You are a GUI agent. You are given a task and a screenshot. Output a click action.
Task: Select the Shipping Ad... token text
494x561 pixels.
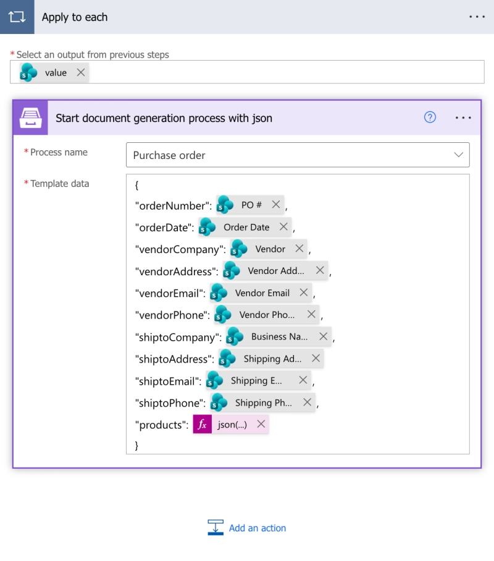point(272,359)
